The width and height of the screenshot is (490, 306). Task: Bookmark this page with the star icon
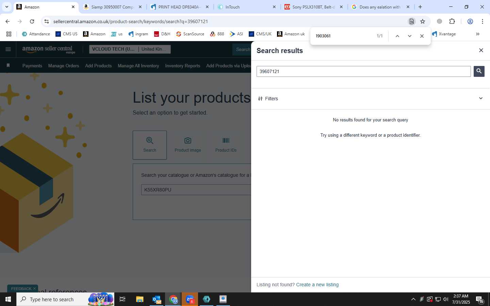pyautogui.click(x=423, y=21)
